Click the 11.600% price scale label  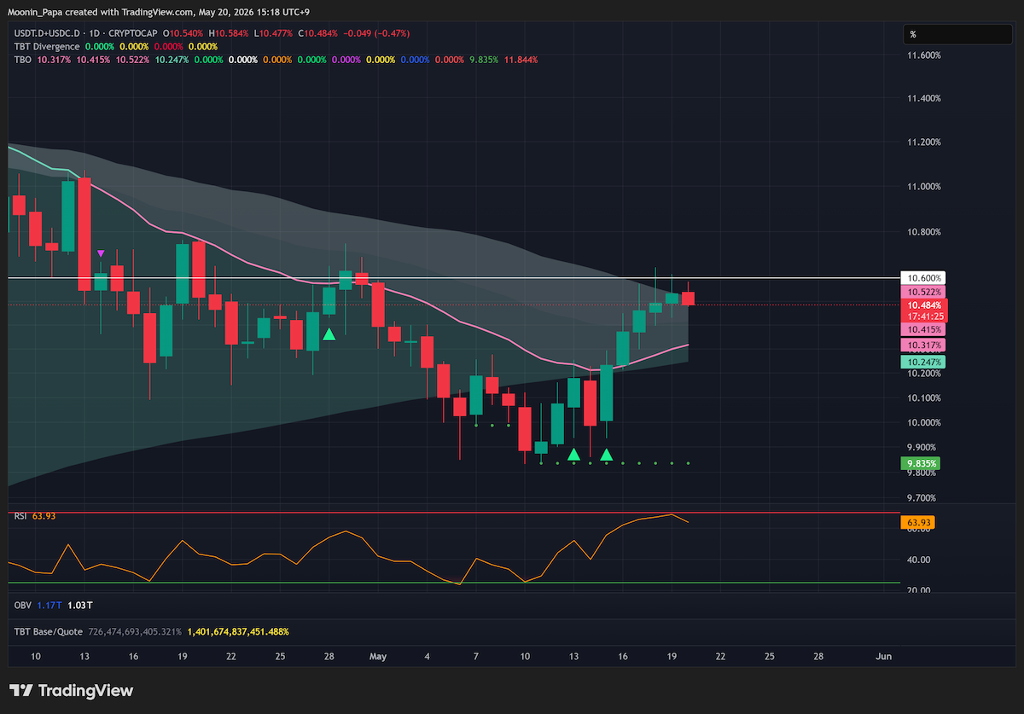pyautogui.click(x=924, y=55)
